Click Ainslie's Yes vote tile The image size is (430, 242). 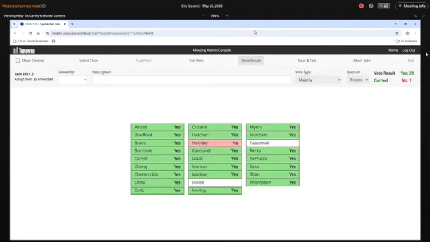tap(157, 127)
